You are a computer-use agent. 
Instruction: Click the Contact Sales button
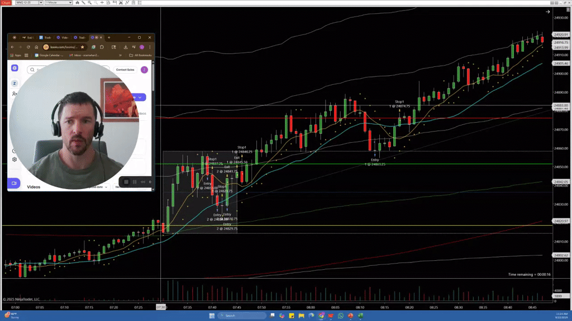pos(125,70)
